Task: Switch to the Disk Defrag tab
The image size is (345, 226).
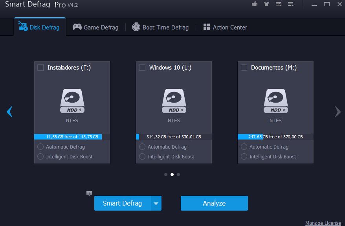Action: pos(40,27)
